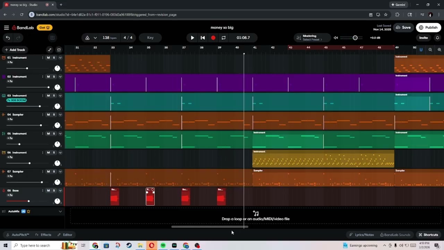The height and width of the screenshot is (250, 444).
Task: Click the redo arrow icon
Action: (x=18, y=37)
